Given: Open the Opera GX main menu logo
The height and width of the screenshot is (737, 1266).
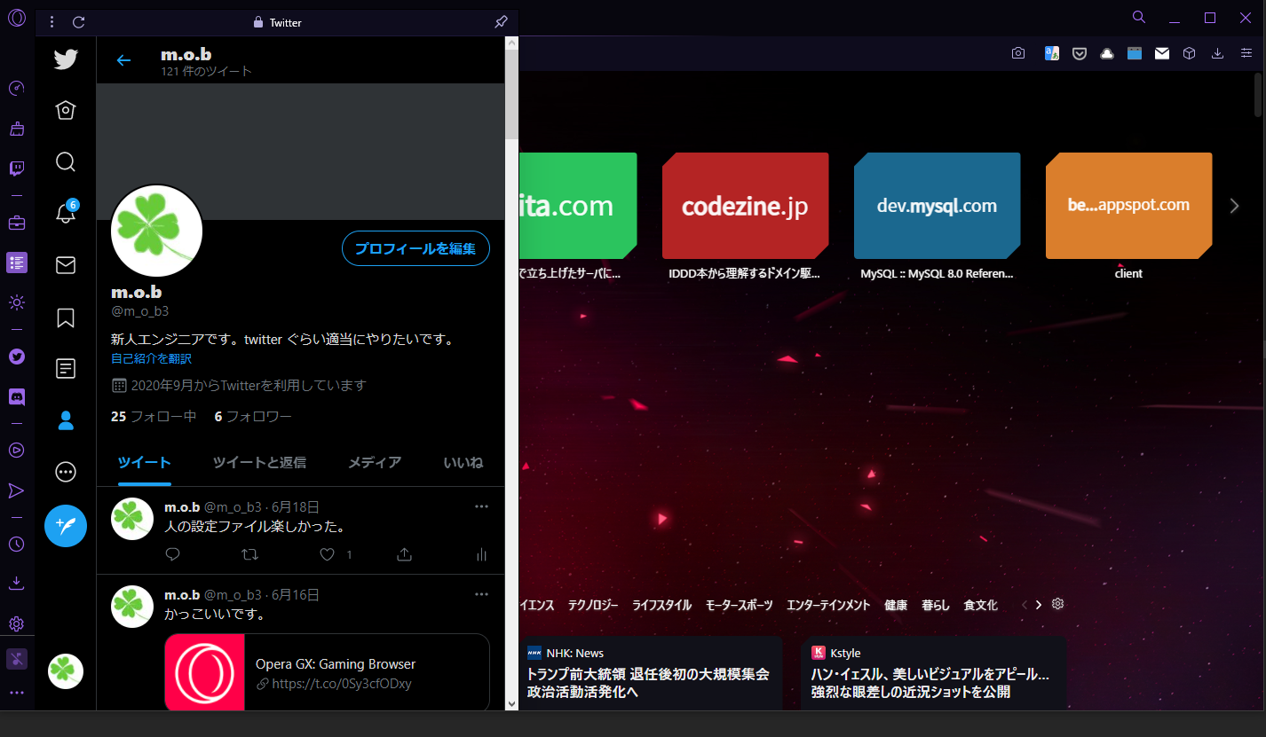Looking at the screenshot, I should [x=17, y=19].
